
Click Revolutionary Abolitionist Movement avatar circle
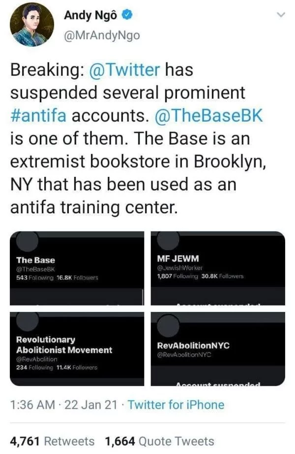coord(27,321)
